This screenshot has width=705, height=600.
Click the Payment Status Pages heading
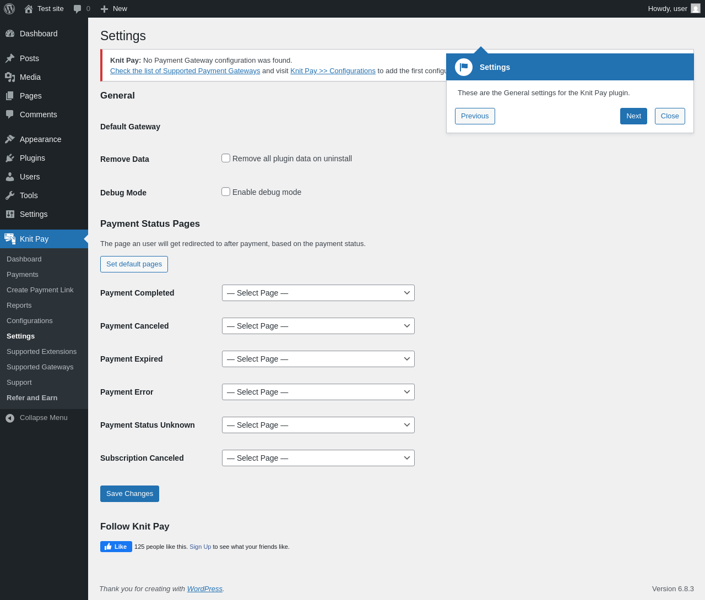150,224
